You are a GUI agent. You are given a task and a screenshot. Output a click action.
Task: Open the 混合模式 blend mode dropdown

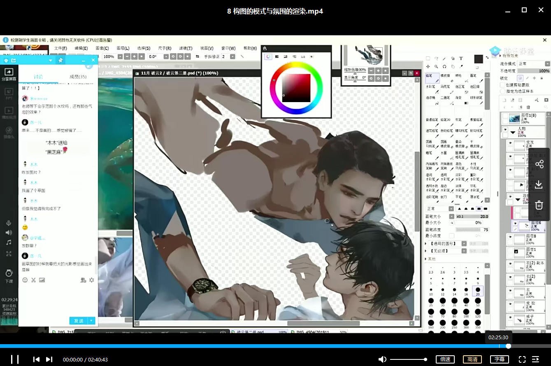click(x=534, y=64)
